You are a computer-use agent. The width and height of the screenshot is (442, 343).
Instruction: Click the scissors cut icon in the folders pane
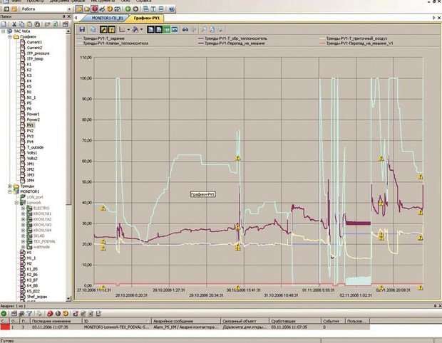[x=14, y=24]
